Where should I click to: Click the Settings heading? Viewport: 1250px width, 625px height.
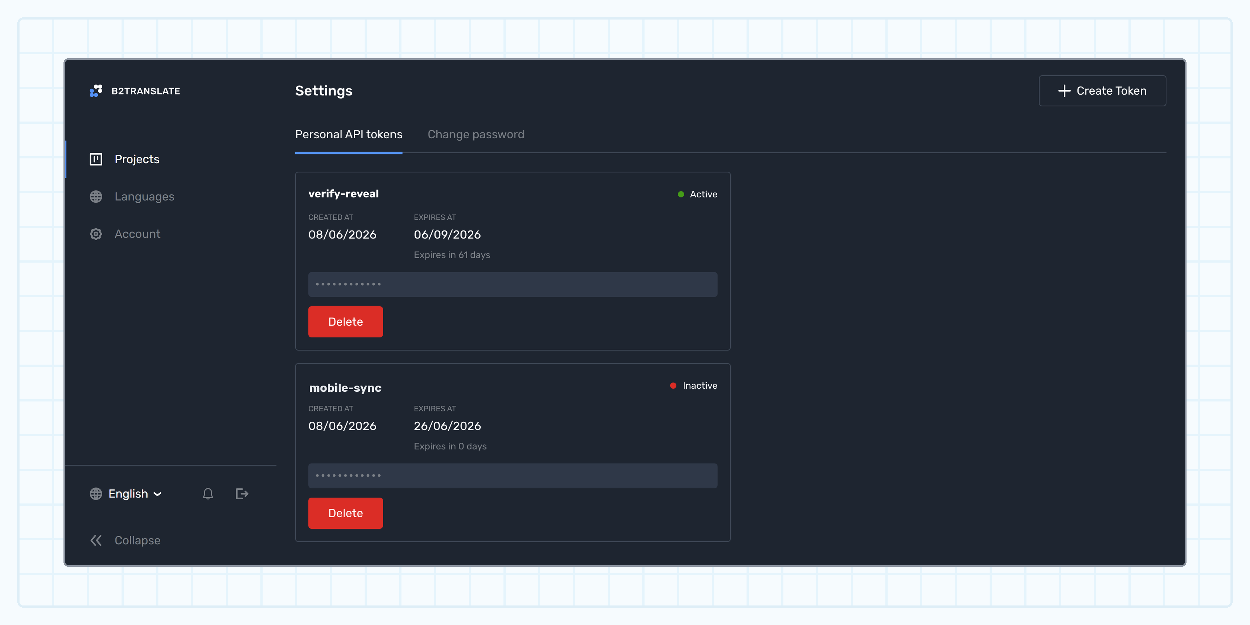[x=324, y=91]
